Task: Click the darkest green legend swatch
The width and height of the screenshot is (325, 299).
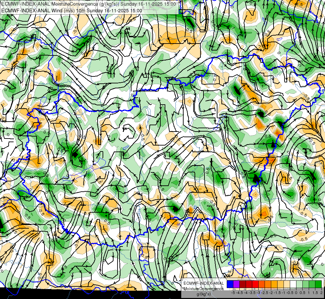Action: pyautogui.click(x=318, y=284)
